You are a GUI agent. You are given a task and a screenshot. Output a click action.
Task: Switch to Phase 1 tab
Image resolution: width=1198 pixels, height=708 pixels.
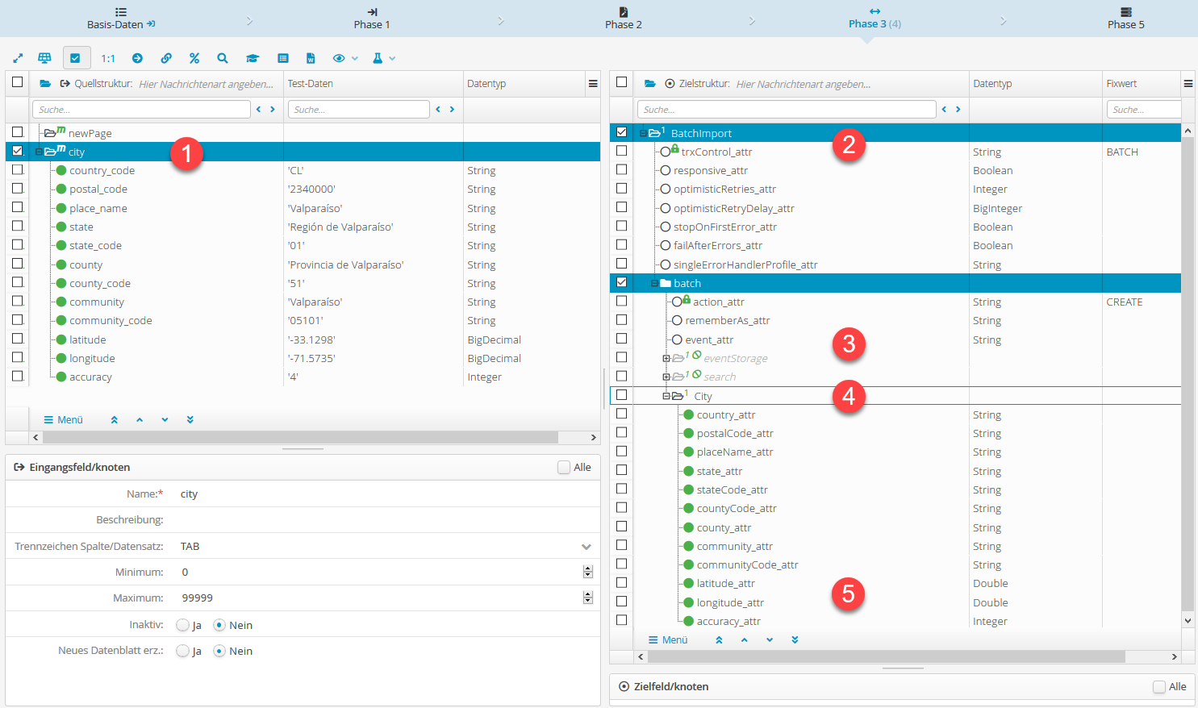[x=372, y=19]
